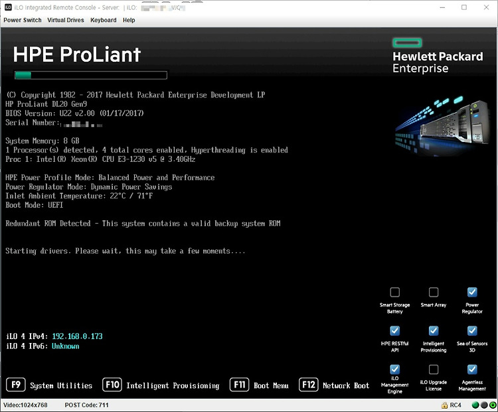Click the HP ProLiant DL20 Gen9 line
Image resolution: width=498 pixels, height=412 pixels.
46,104
